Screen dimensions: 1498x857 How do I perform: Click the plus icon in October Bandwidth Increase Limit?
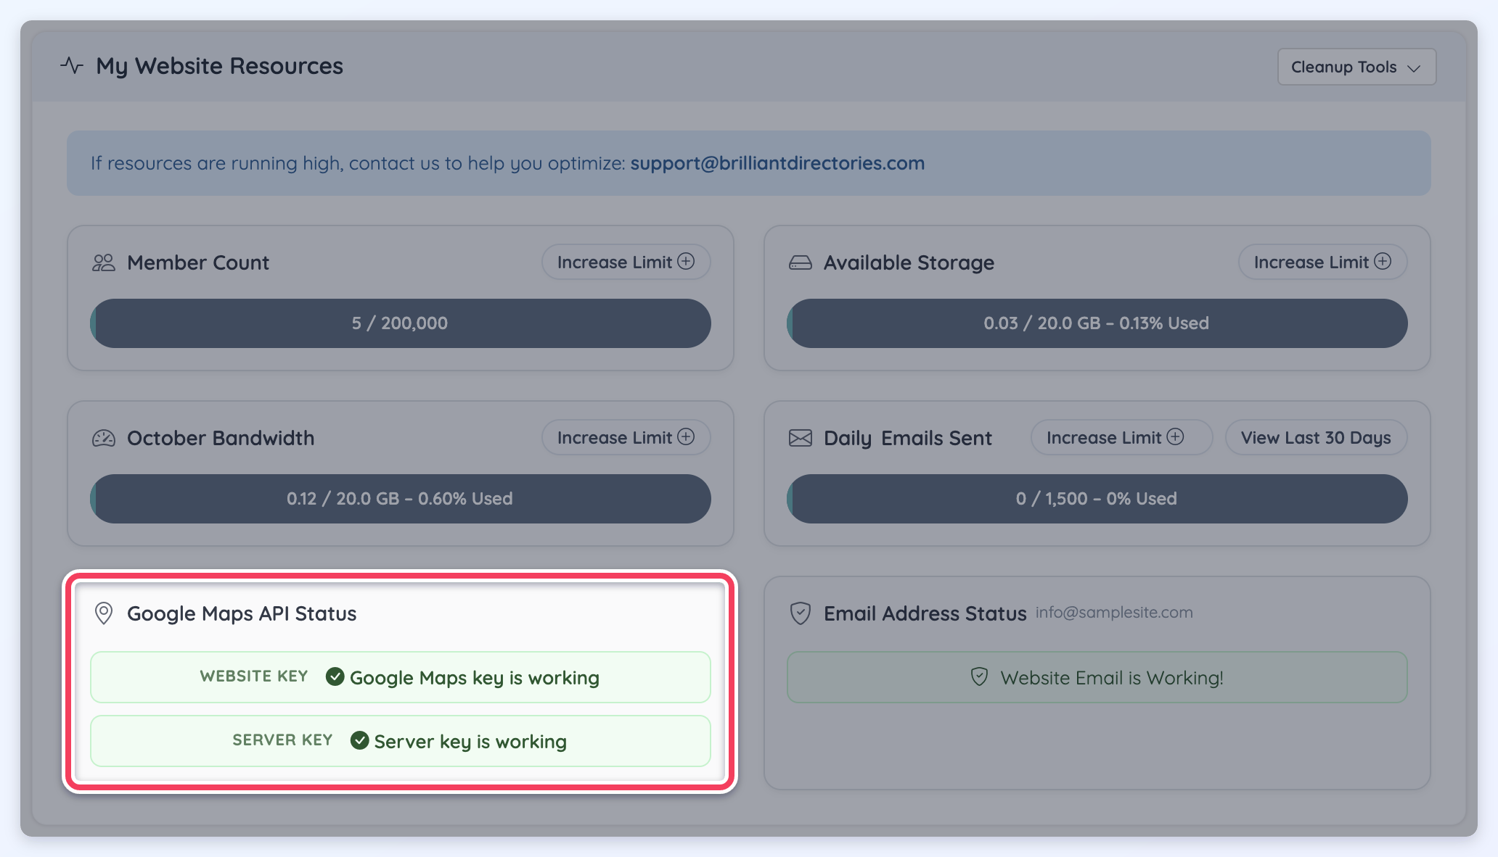pyautogui.click(x=686, y=436)
